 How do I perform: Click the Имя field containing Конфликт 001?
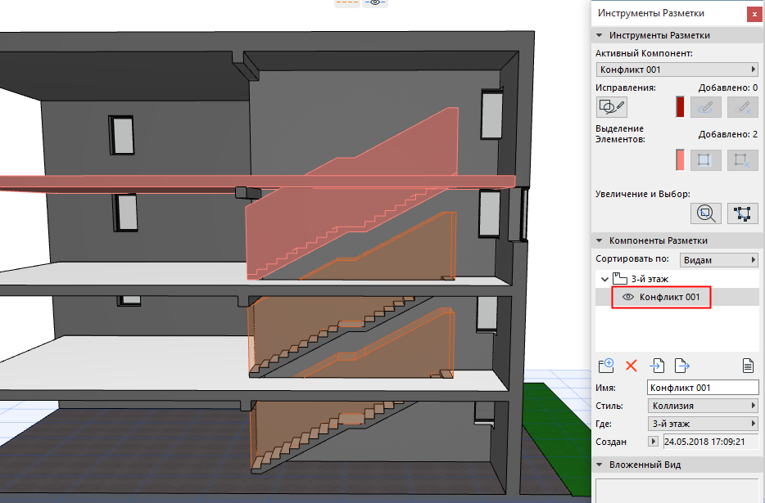[703, 388]
